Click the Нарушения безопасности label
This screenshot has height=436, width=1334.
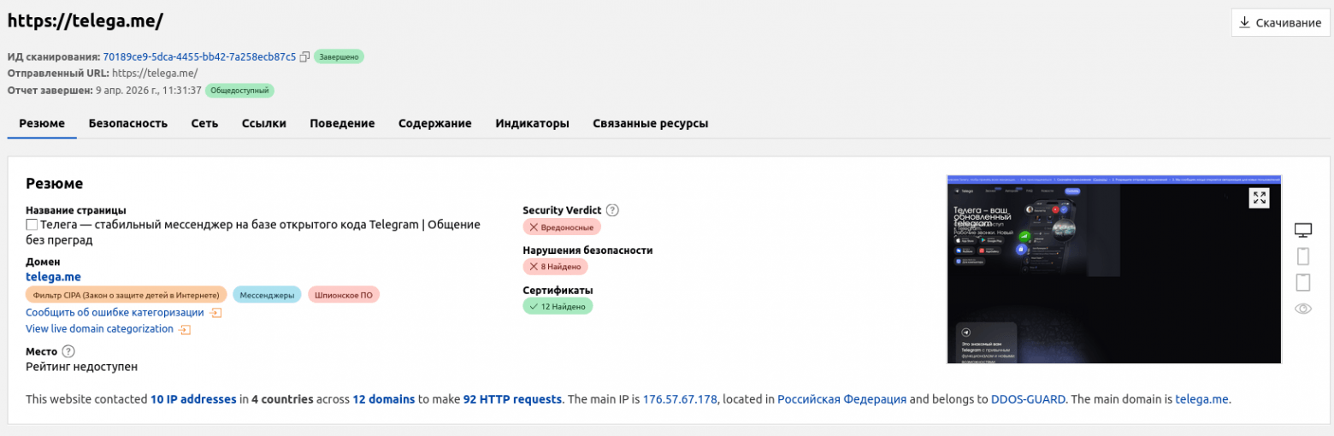click(x=587, y=250)
